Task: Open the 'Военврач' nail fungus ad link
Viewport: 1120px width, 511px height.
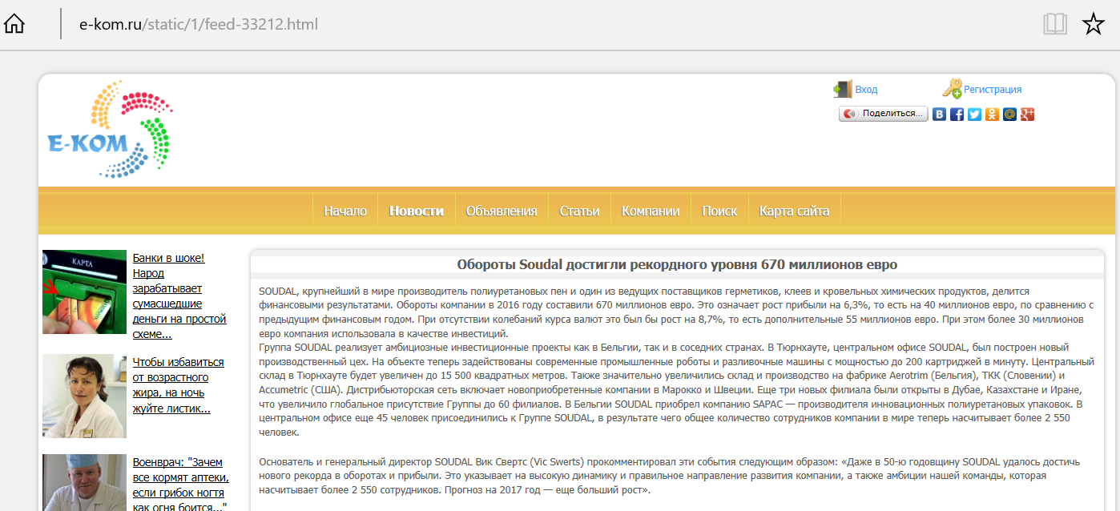Action: (180, 483)
